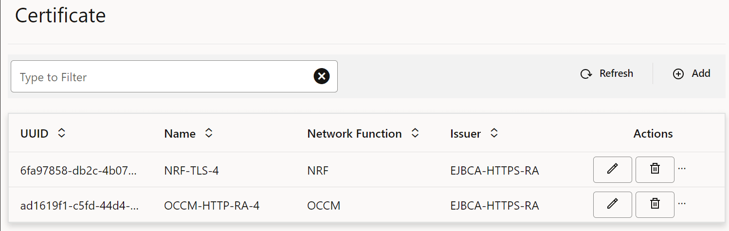Click the NRF-TLS-4 certificate name
The height and width of the screenshot is (231, 729).
click(191, 171)
